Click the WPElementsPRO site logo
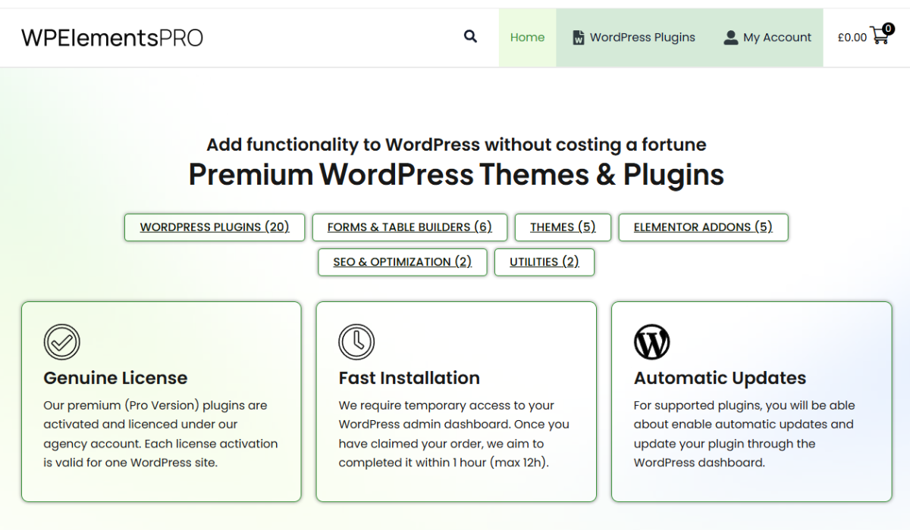Viewport: 910px width, 530px height. point(112,38)
